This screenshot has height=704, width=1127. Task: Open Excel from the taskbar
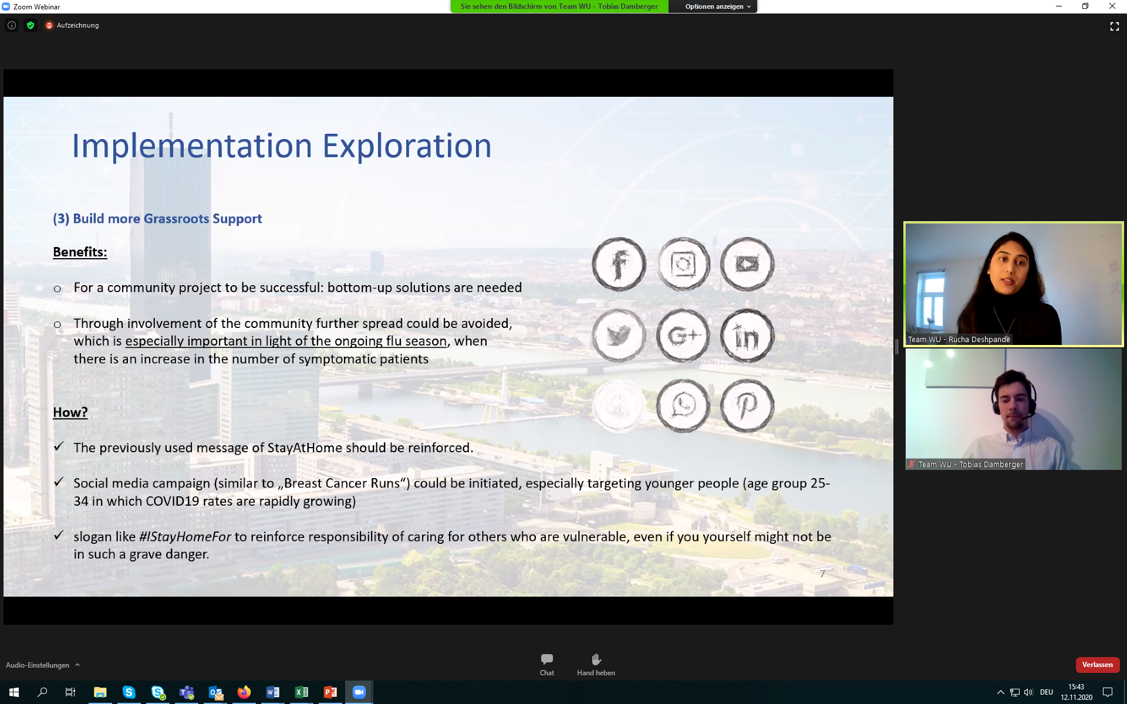click(301, 692)
